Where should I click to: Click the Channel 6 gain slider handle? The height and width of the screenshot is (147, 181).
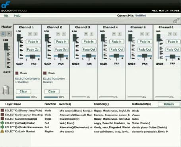pyautogui.click(x=158, y=38)
